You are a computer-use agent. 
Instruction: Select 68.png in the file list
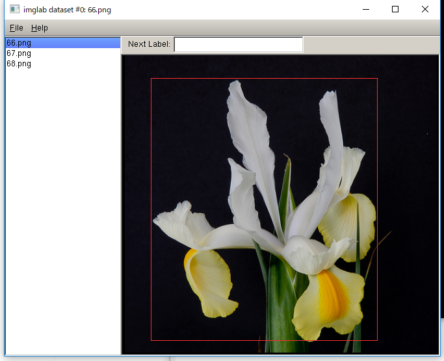(x=63, y=64)
